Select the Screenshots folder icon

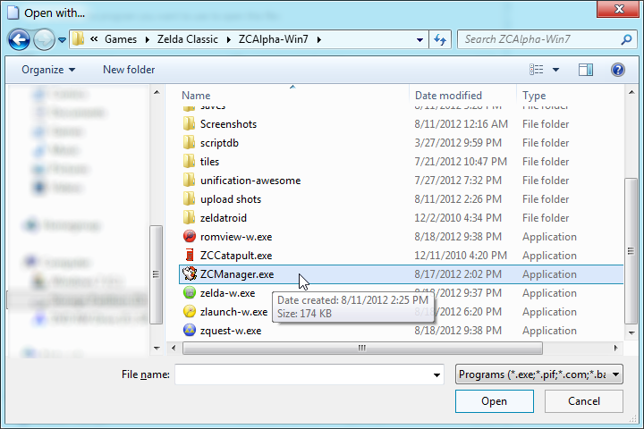[x=189, y=123]
